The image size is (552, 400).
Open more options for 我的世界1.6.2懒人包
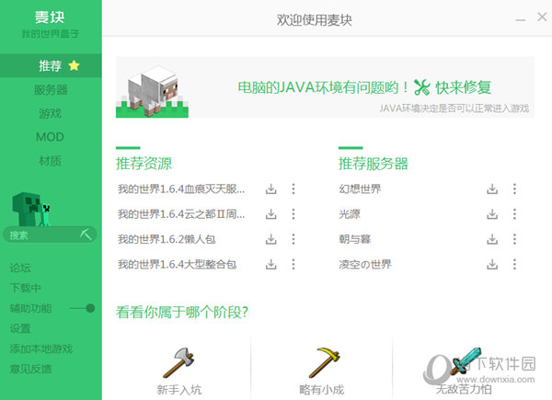click(293, 239)
